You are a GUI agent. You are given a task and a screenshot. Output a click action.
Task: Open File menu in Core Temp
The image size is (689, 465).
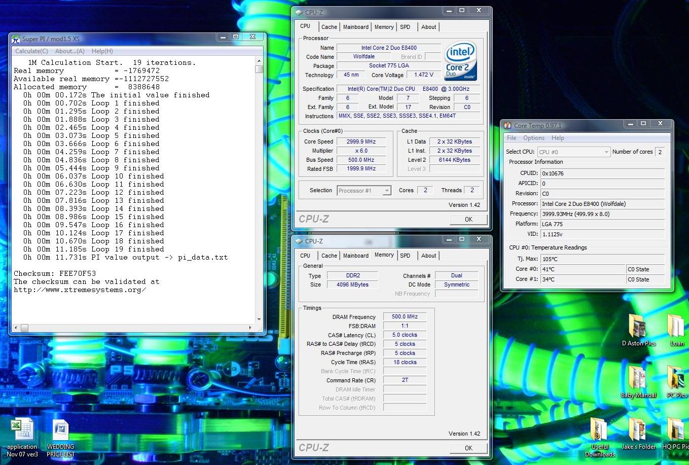point(512,138)
